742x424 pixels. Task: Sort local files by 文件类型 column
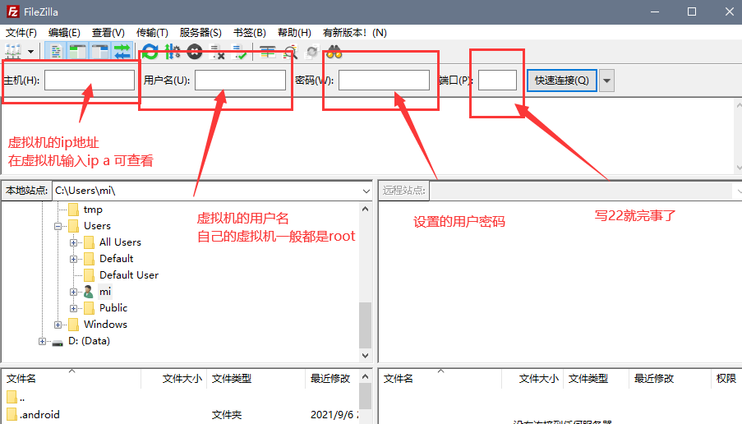coord(256,379)
